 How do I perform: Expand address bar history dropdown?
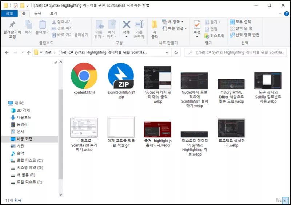(x=167, y=53)
